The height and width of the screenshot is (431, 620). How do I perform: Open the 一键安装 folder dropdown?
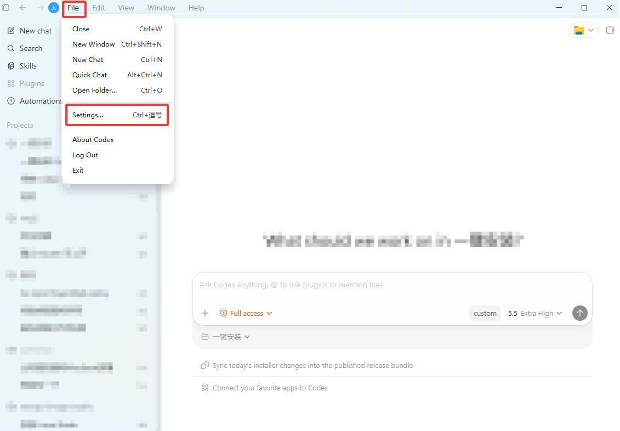coord(226,337)
